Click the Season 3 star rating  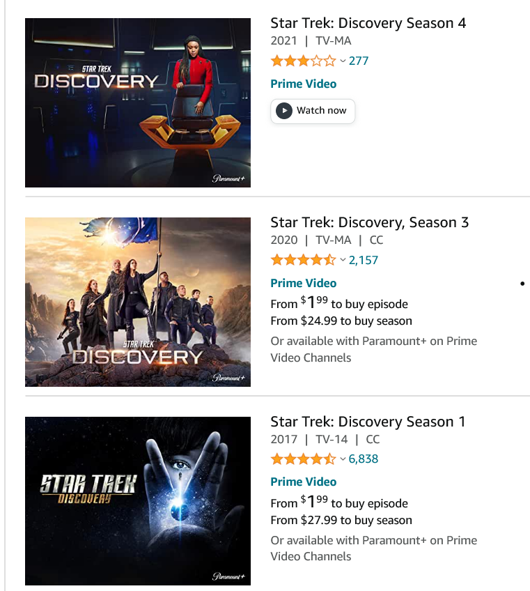click(x=303, y=261)
